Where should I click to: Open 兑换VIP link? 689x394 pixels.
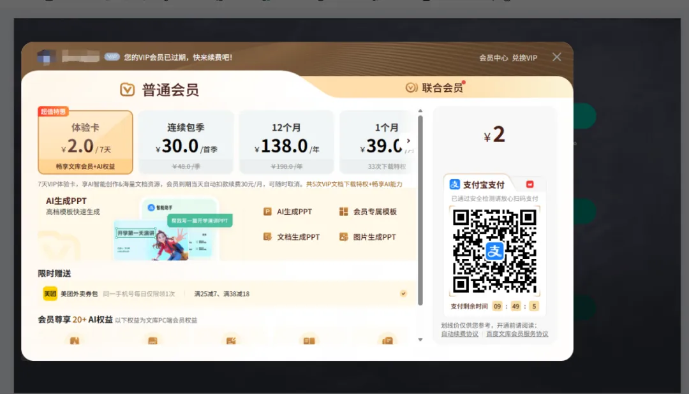pyautogui.click(x=524, y=57)
